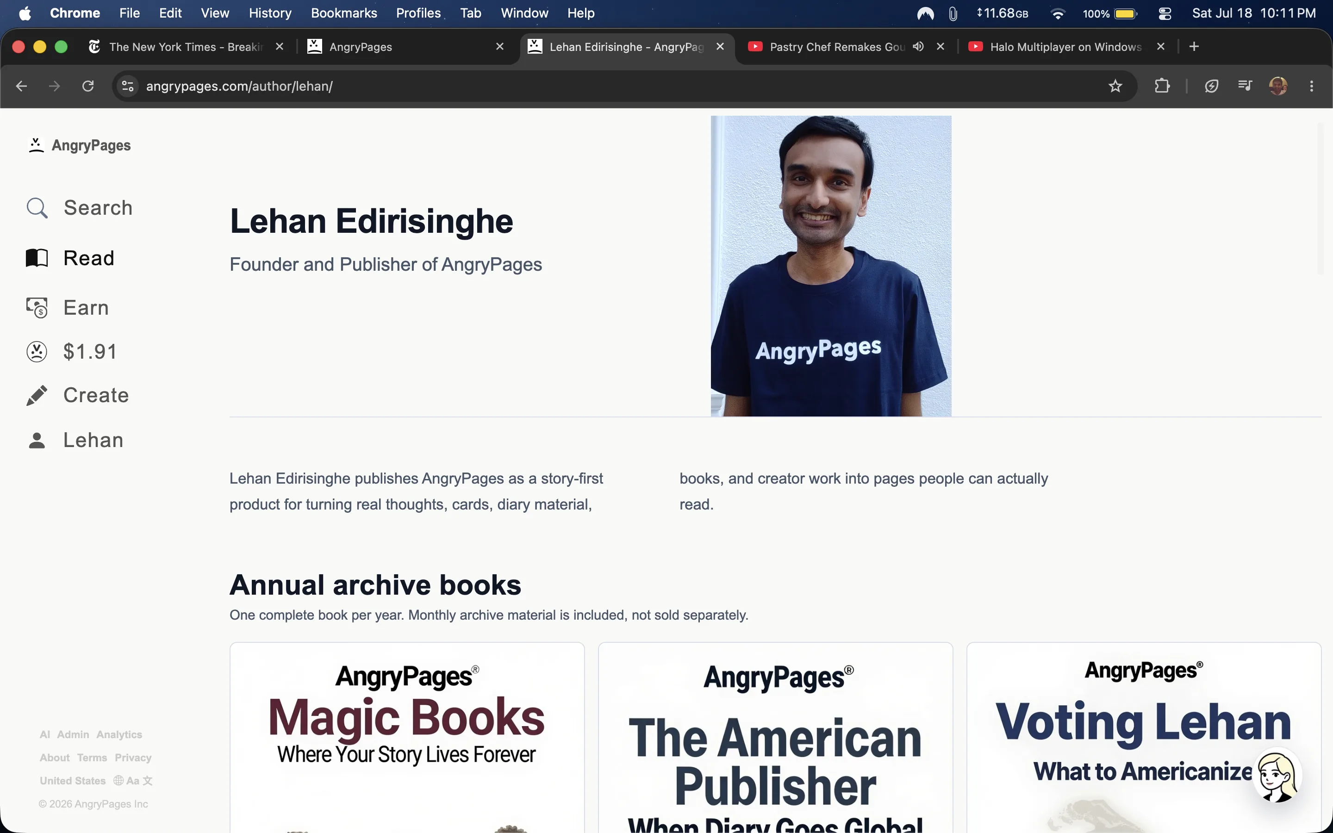
Task: Click the 11.68GB memory indicator
Action: 1002,13
